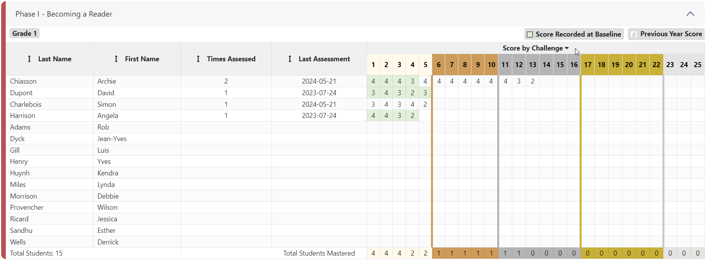Click Harrison's last assessment date 2023-07-24
Screen dimensions: 706x261
tap(319, 116)
